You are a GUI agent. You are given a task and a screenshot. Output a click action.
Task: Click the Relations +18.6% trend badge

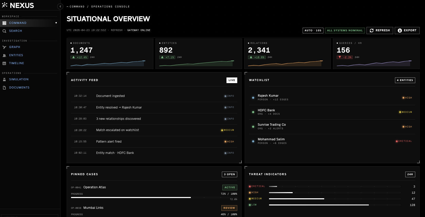(x=257, y=57)
